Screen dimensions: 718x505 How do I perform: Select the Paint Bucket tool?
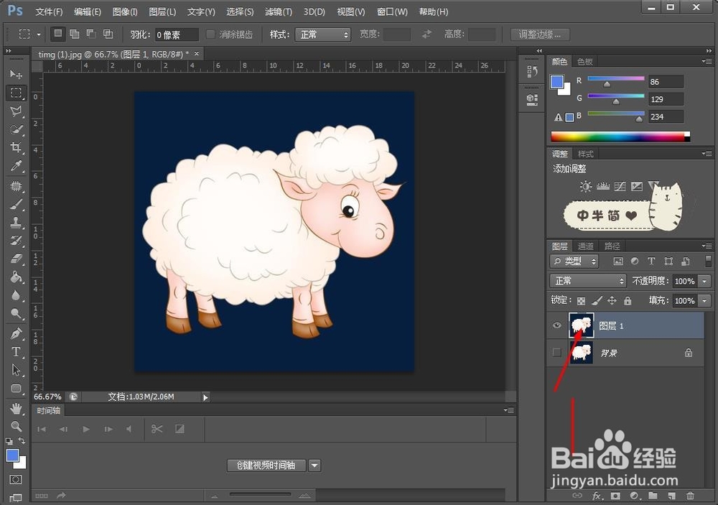pos(16,277)
